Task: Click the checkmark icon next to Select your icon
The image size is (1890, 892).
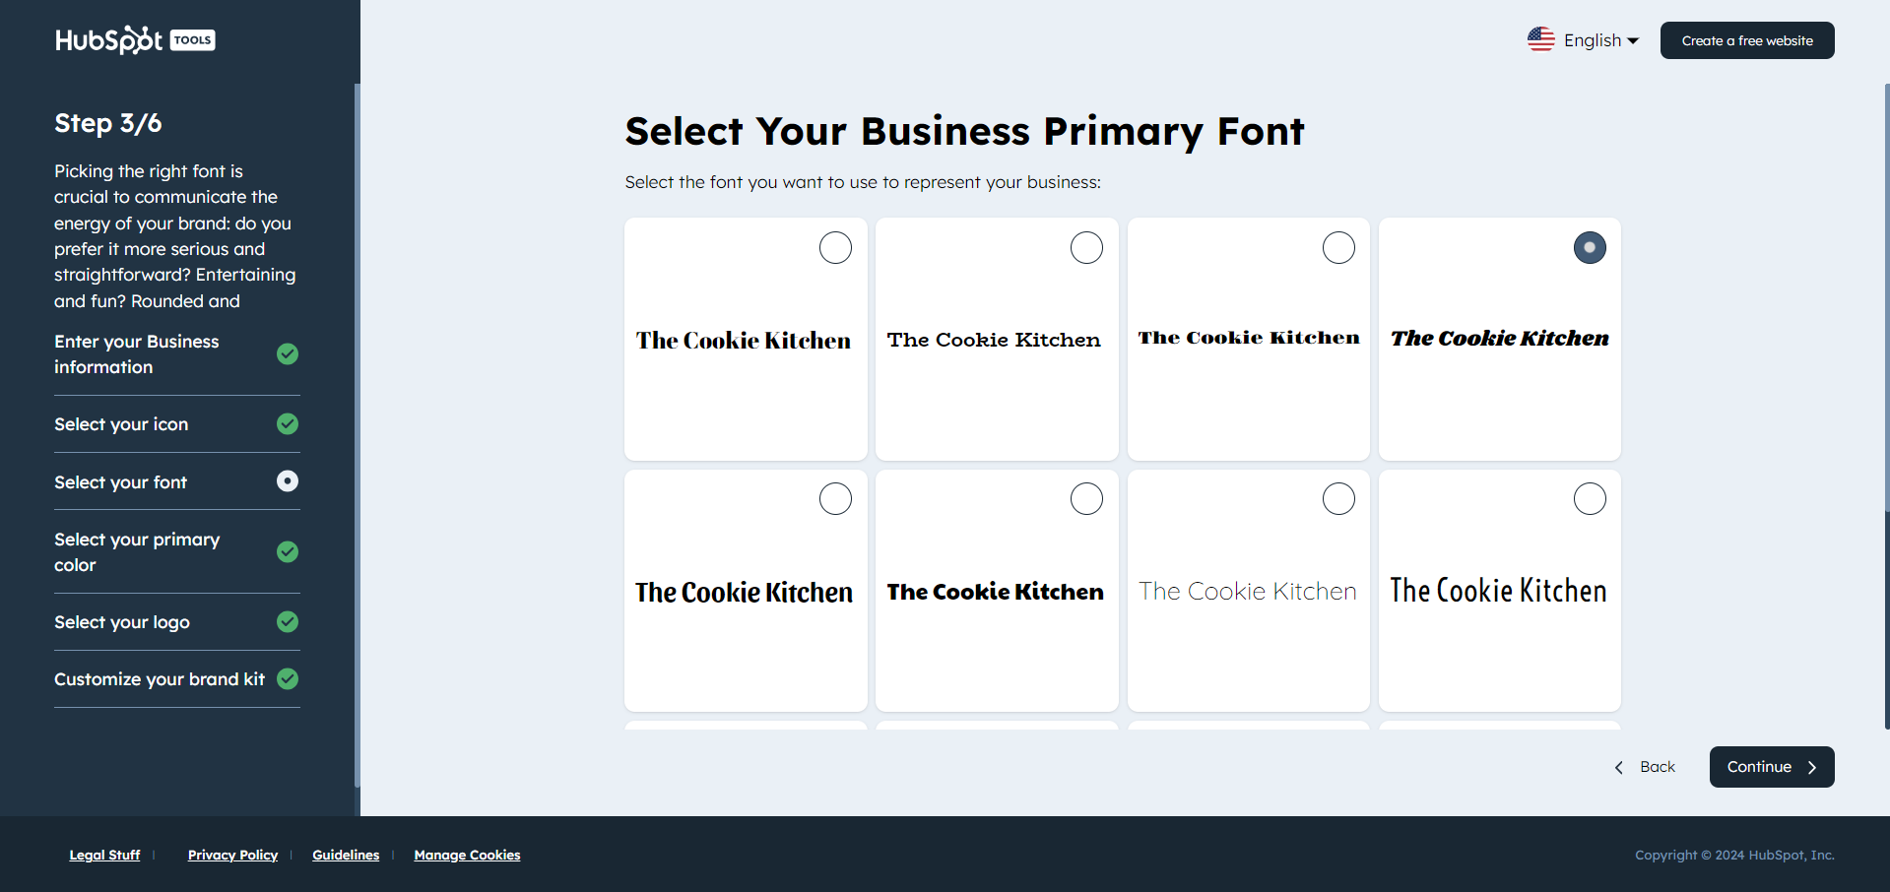Action: (287, 423)
